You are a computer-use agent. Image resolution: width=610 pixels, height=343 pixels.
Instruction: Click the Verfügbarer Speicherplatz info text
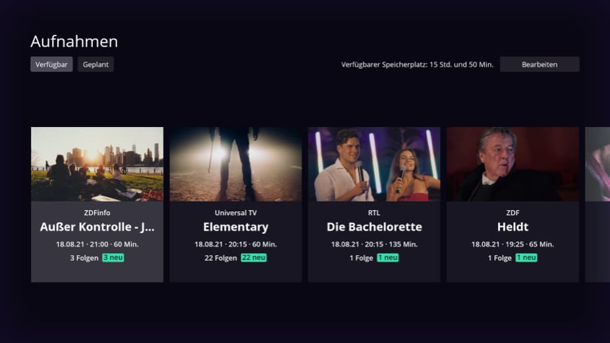417,65
